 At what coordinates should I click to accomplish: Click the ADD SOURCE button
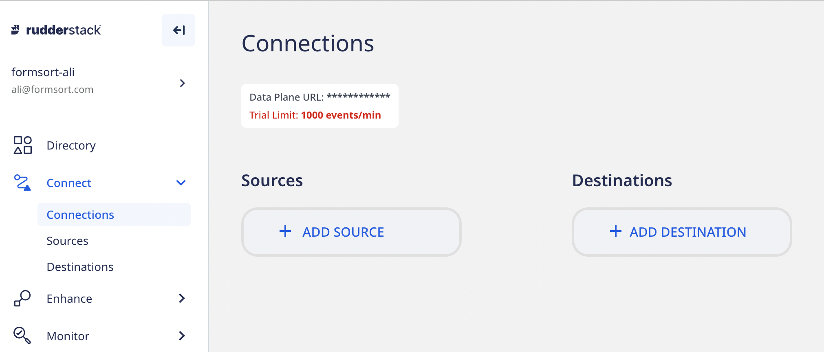point(351,232)
